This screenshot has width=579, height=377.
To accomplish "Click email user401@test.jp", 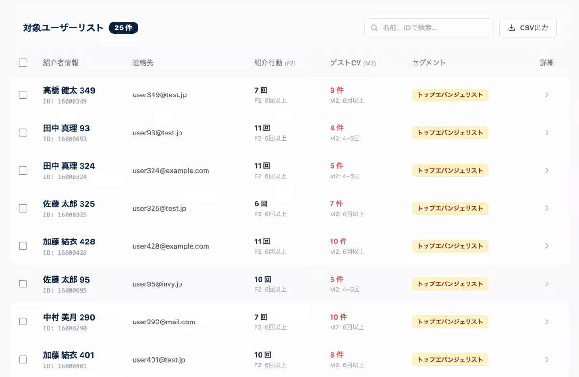I will (x=159, y=360).
